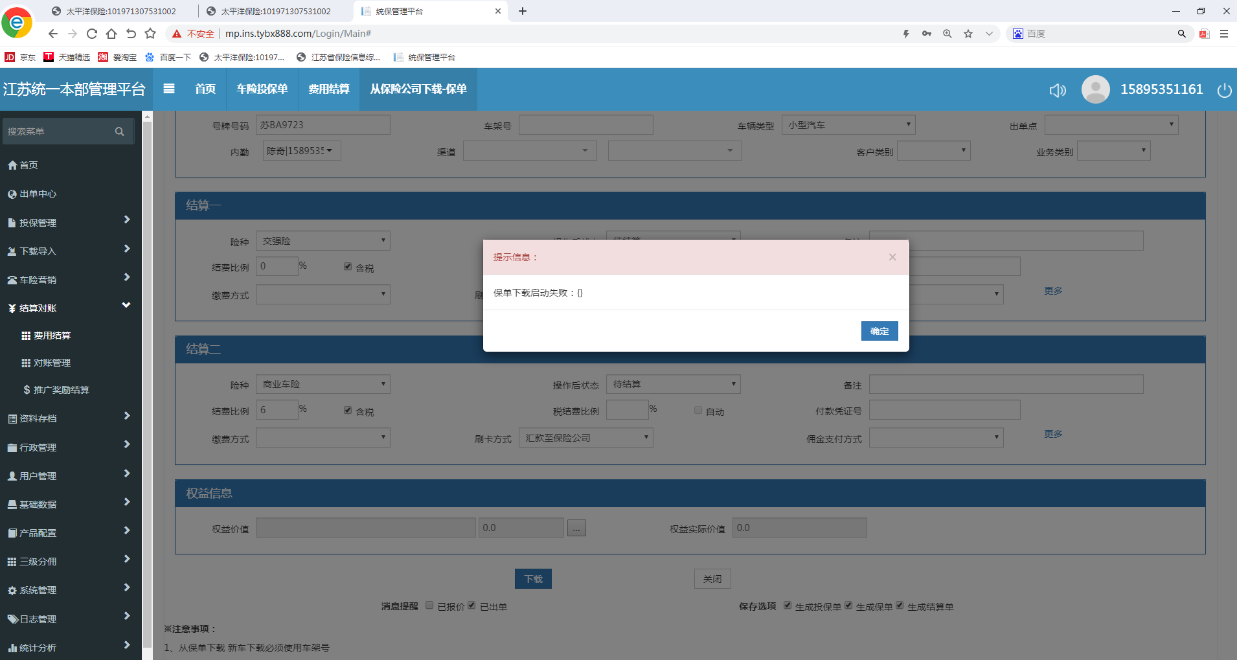Click the sidebar vertical scrollbar
The width and height of the screenshot is (1237, 660).
point(148,385)
